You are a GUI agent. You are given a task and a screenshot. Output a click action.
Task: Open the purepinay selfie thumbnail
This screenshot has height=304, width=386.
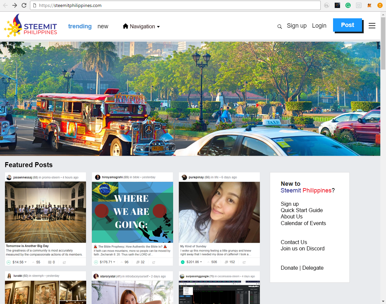pos(219,212)
